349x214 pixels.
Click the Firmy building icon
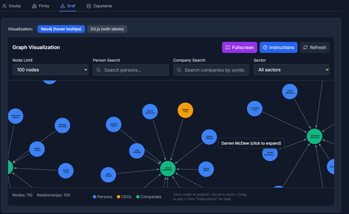pyautogui.click(x=34, y=6)
